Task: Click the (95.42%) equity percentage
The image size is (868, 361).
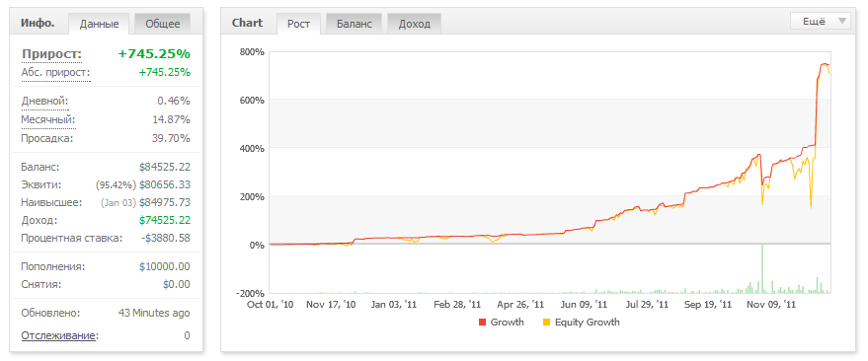Action: pos(116,184)
